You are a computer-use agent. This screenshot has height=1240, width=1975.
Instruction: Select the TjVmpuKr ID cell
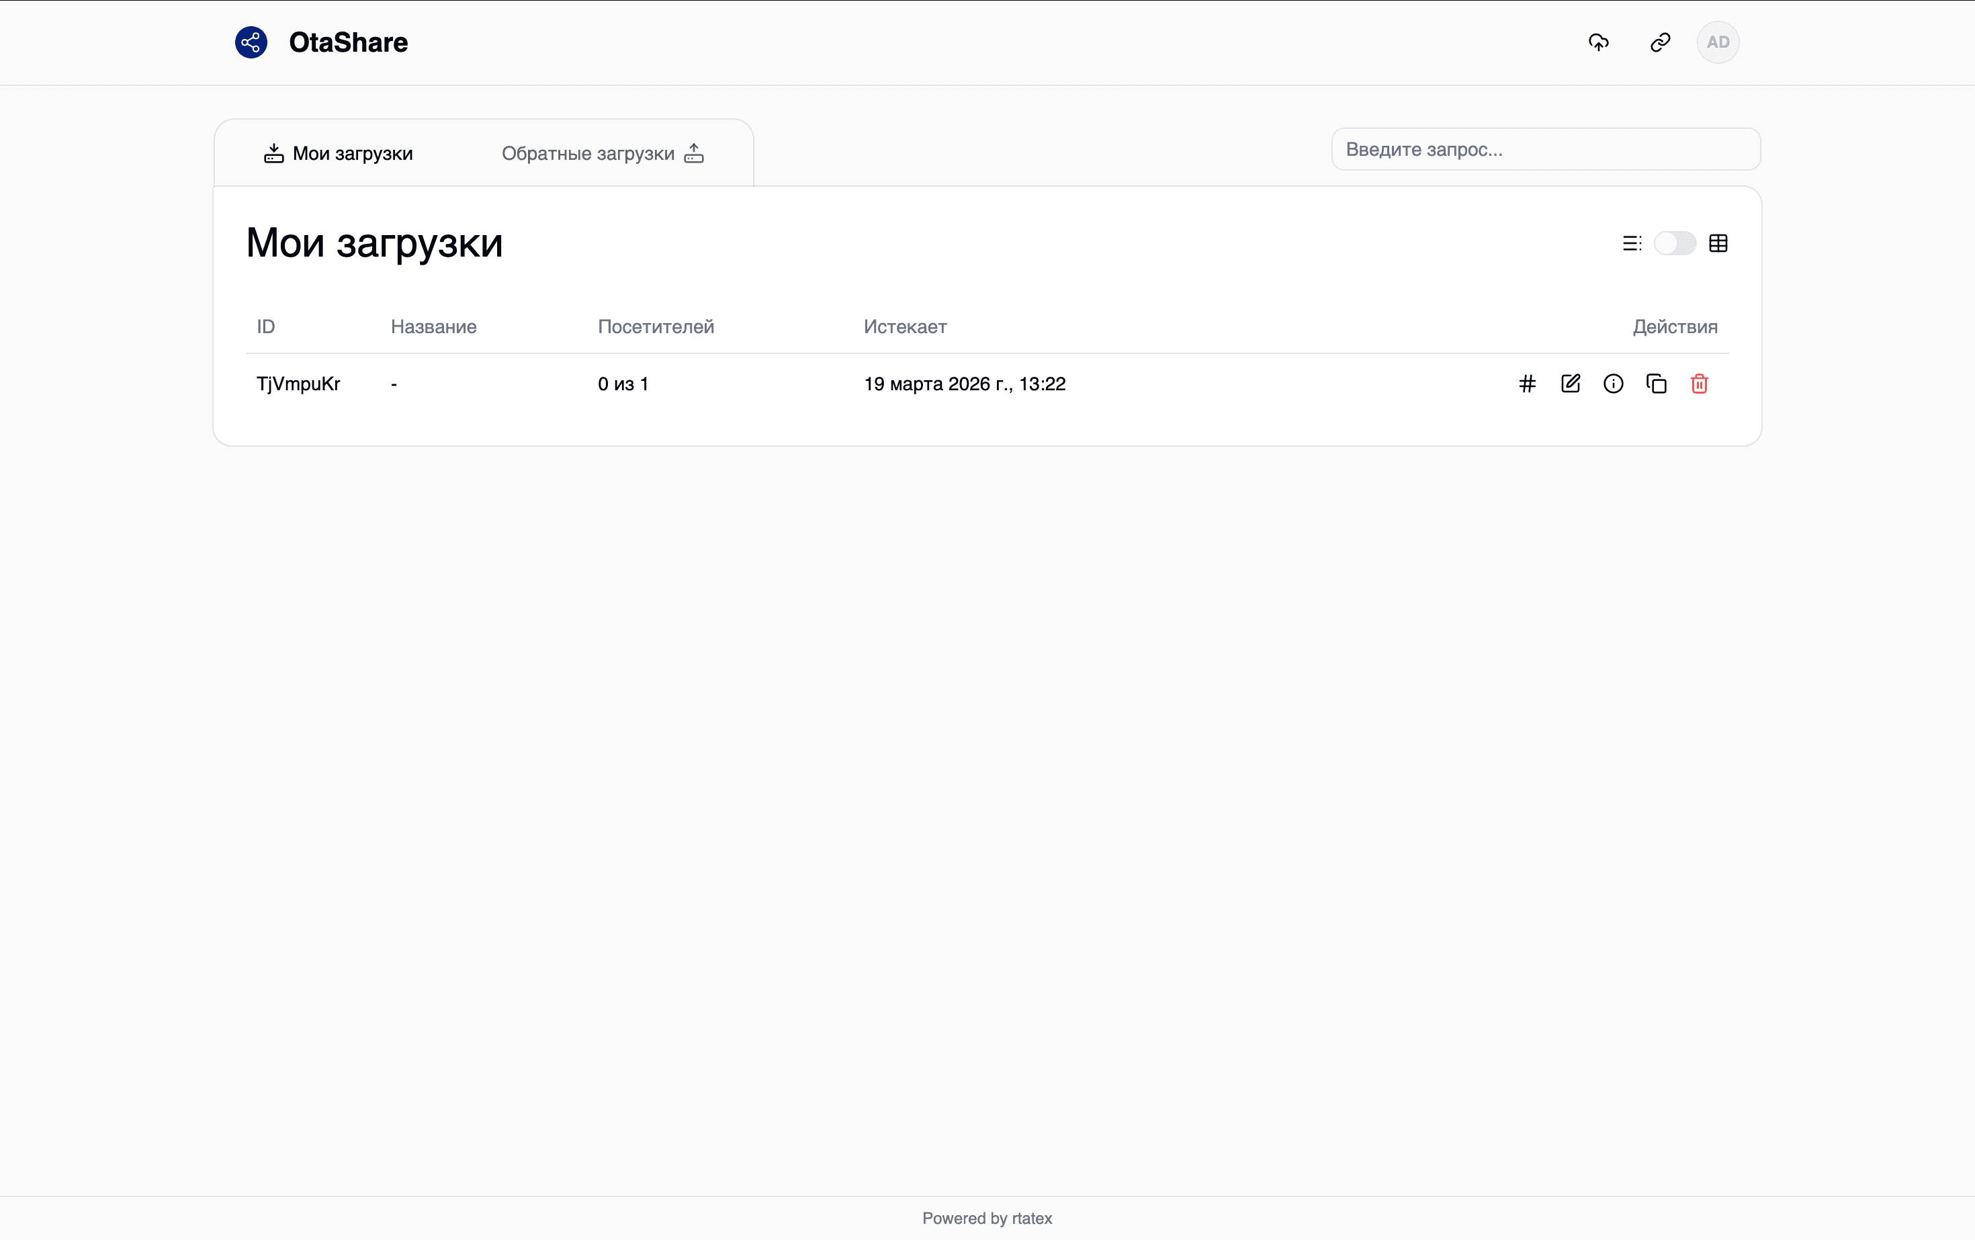click(298, 384)
